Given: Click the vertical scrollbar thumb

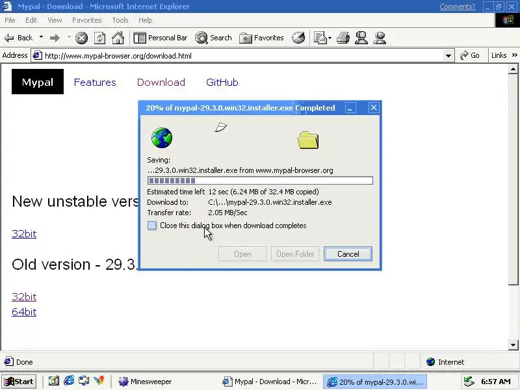Looking at the screenshot, I should [x=513, y=179].
